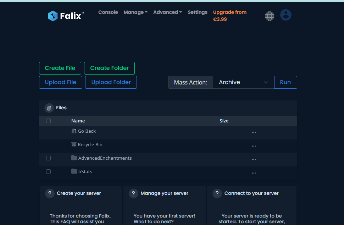Open the three-dot menu for Go Back

coord(254,133)
